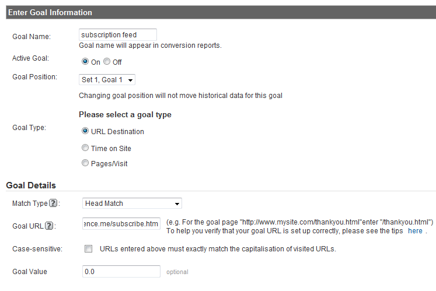Set Active Goal to On
This screenshot has width=436, height=291.
85,61
